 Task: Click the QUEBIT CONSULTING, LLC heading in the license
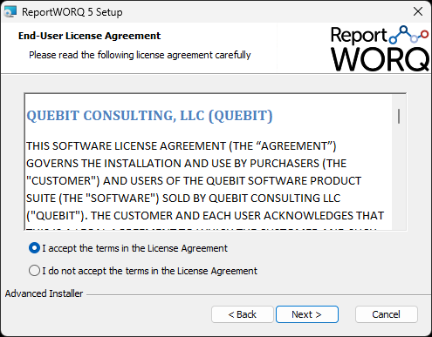coord(149,116)
